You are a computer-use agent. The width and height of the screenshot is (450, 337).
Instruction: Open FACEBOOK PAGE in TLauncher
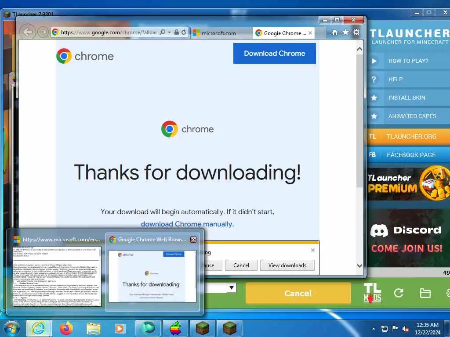click(408, 155)
